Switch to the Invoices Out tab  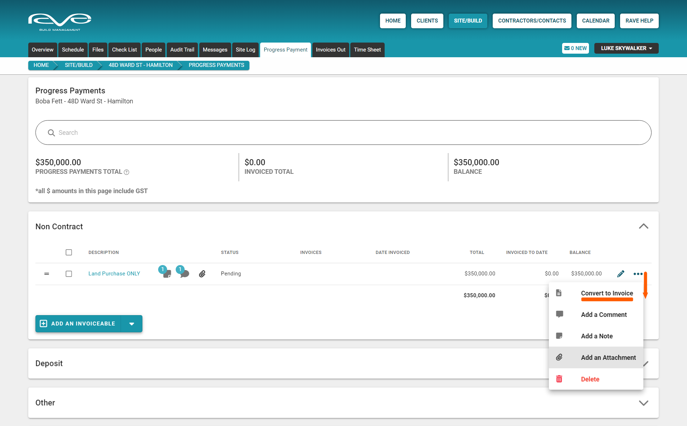[x=330, y=50]
